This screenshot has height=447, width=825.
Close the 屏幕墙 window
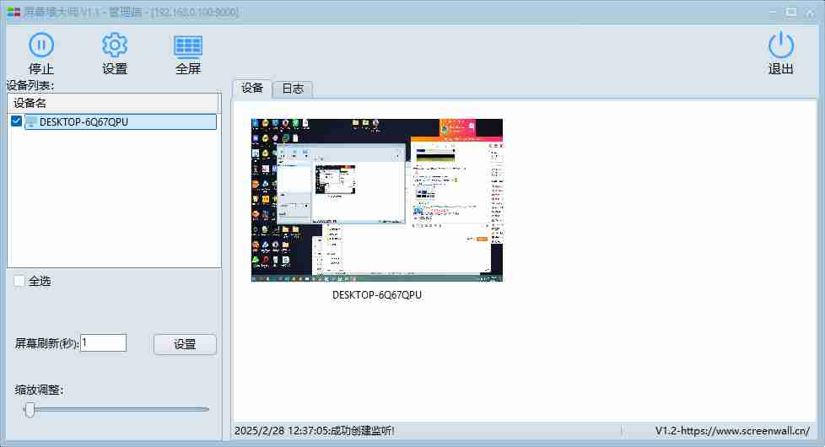(x=810, y=12)
